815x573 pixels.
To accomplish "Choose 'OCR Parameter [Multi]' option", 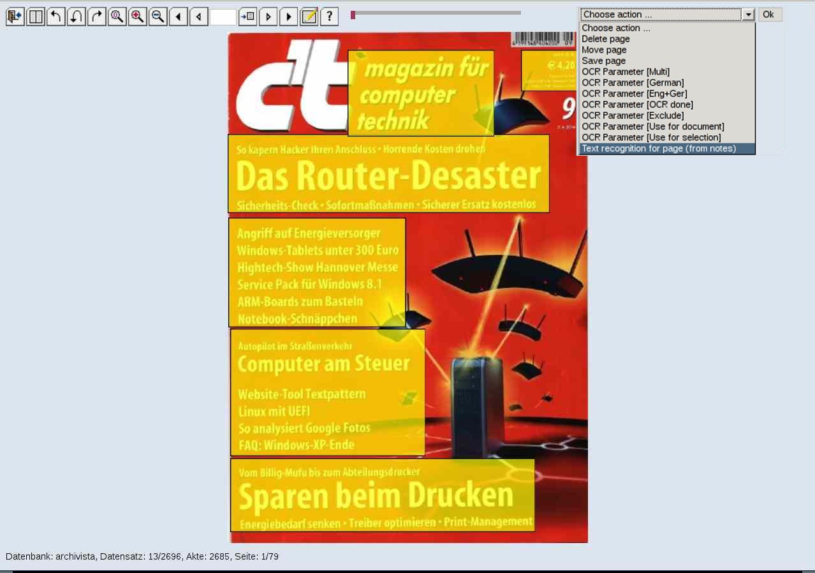I will 667,71.
